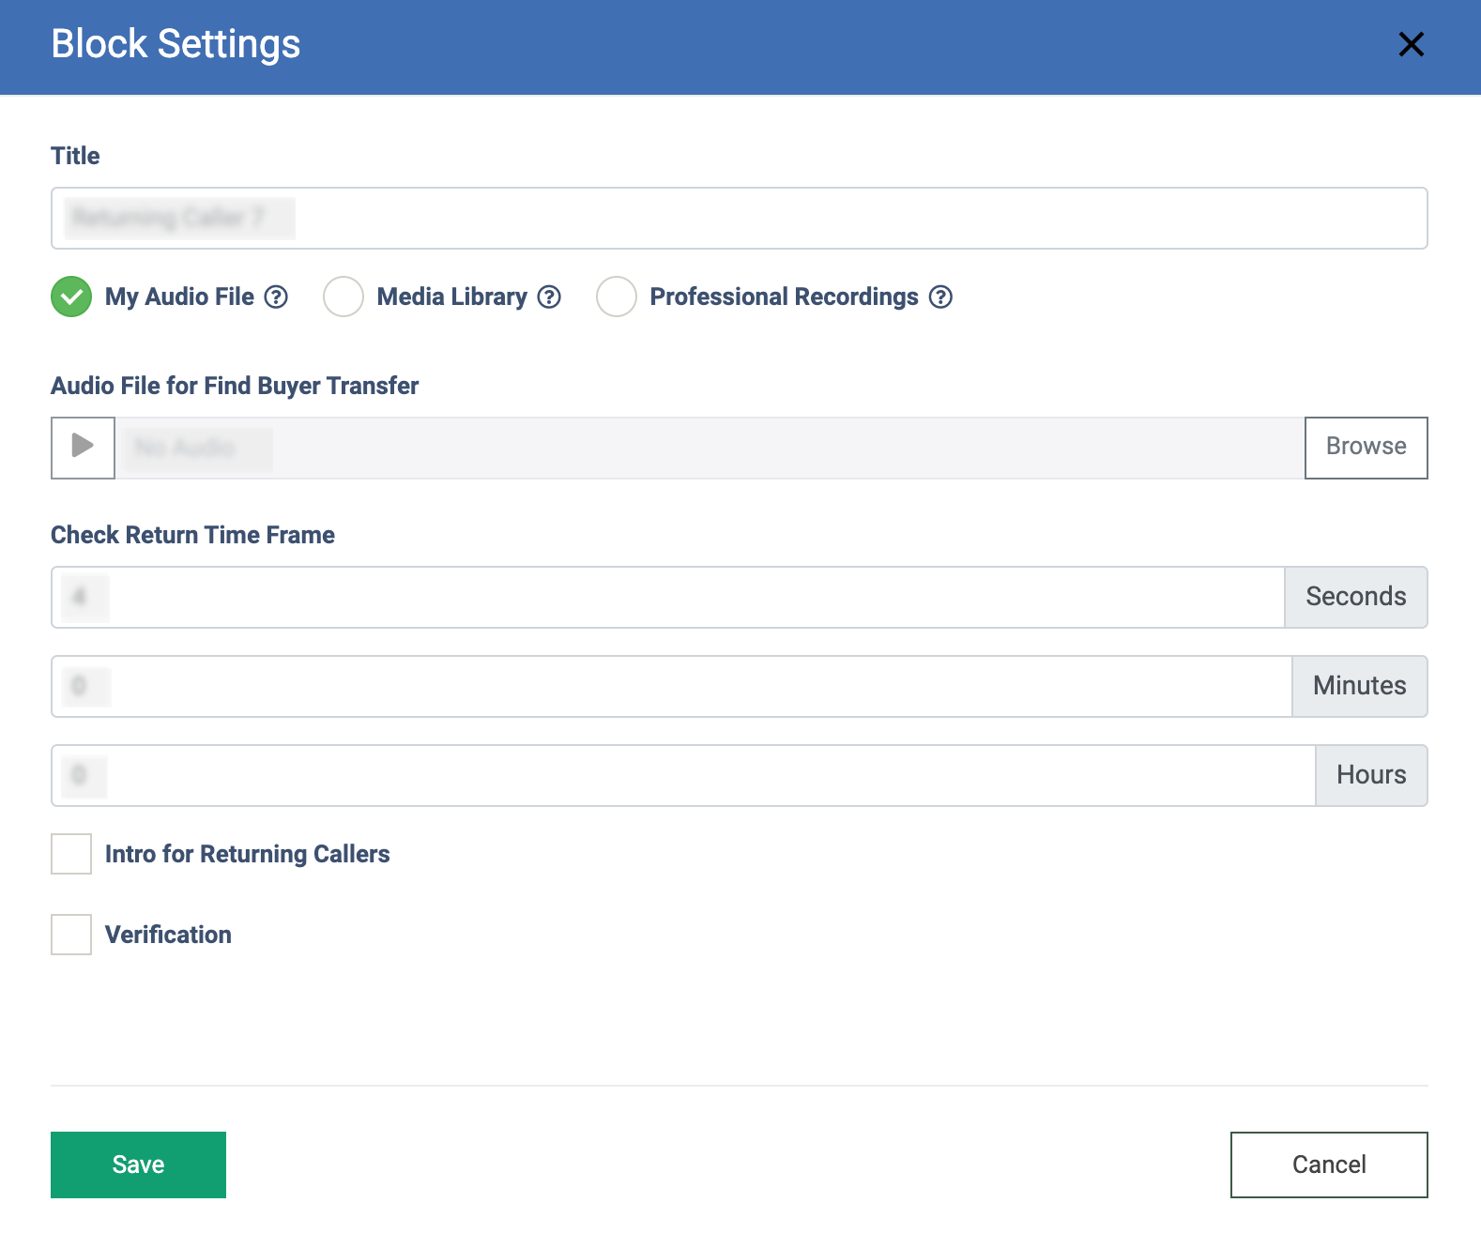Enable Intro for Returning Callers checkbox
Viewport: 1481px width, 1233px height.
point(71,854)
